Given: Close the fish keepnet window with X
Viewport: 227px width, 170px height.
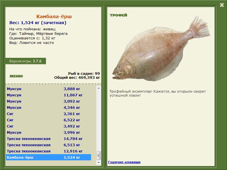Looking at the screenshot, I should [222, 5].
